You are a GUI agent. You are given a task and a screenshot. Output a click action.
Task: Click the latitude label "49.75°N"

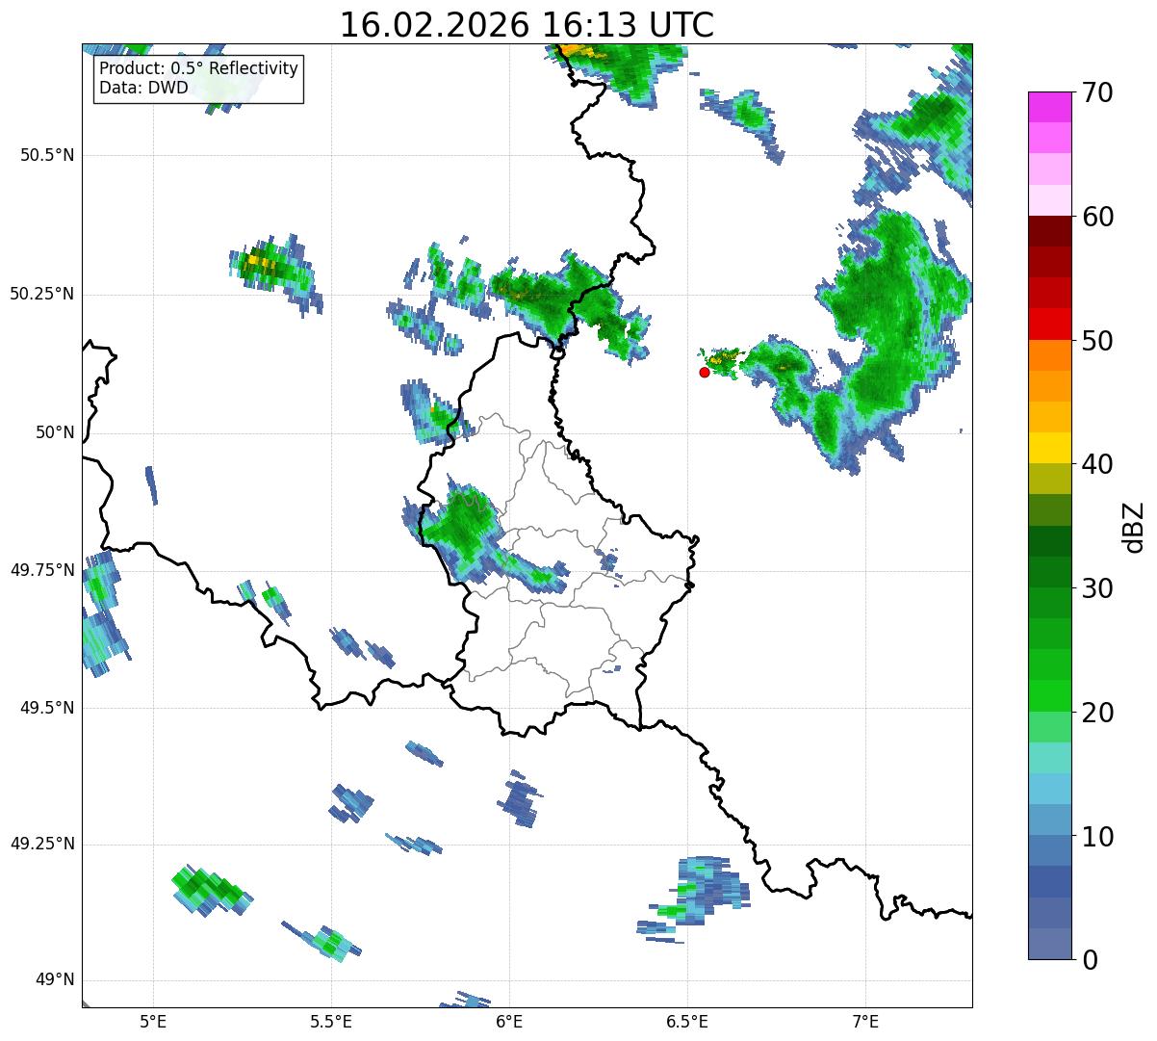[x=42, y=570]
